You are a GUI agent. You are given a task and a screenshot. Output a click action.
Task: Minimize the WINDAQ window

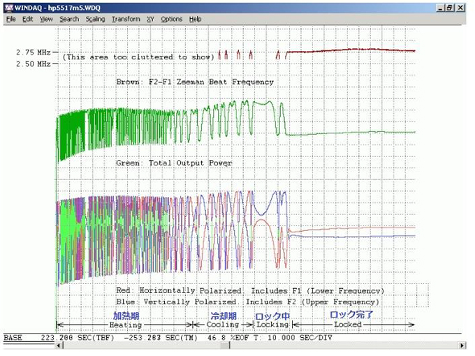point(440,8)
